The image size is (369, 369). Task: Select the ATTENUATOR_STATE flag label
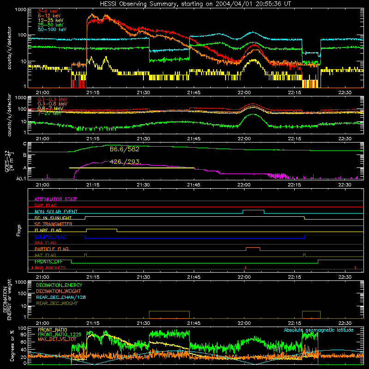tap(56, 199)
